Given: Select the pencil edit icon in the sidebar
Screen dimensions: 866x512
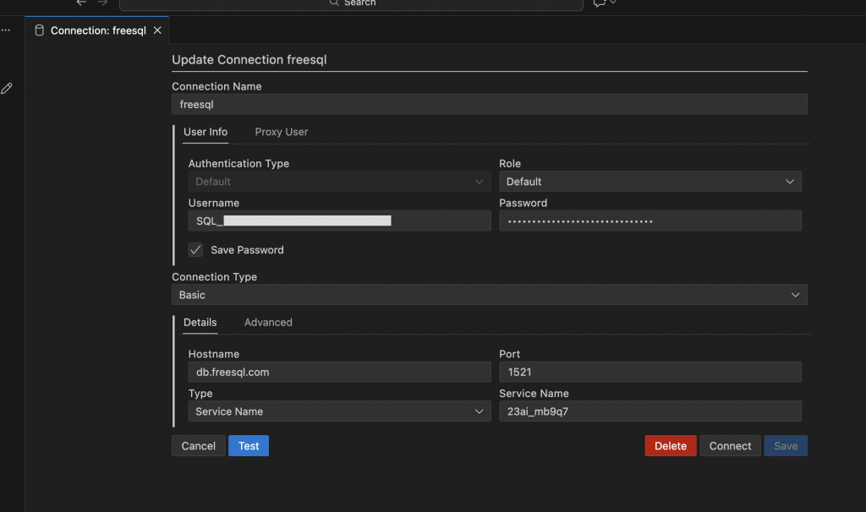Looking at the screenshot, I should tap(7, 87).
